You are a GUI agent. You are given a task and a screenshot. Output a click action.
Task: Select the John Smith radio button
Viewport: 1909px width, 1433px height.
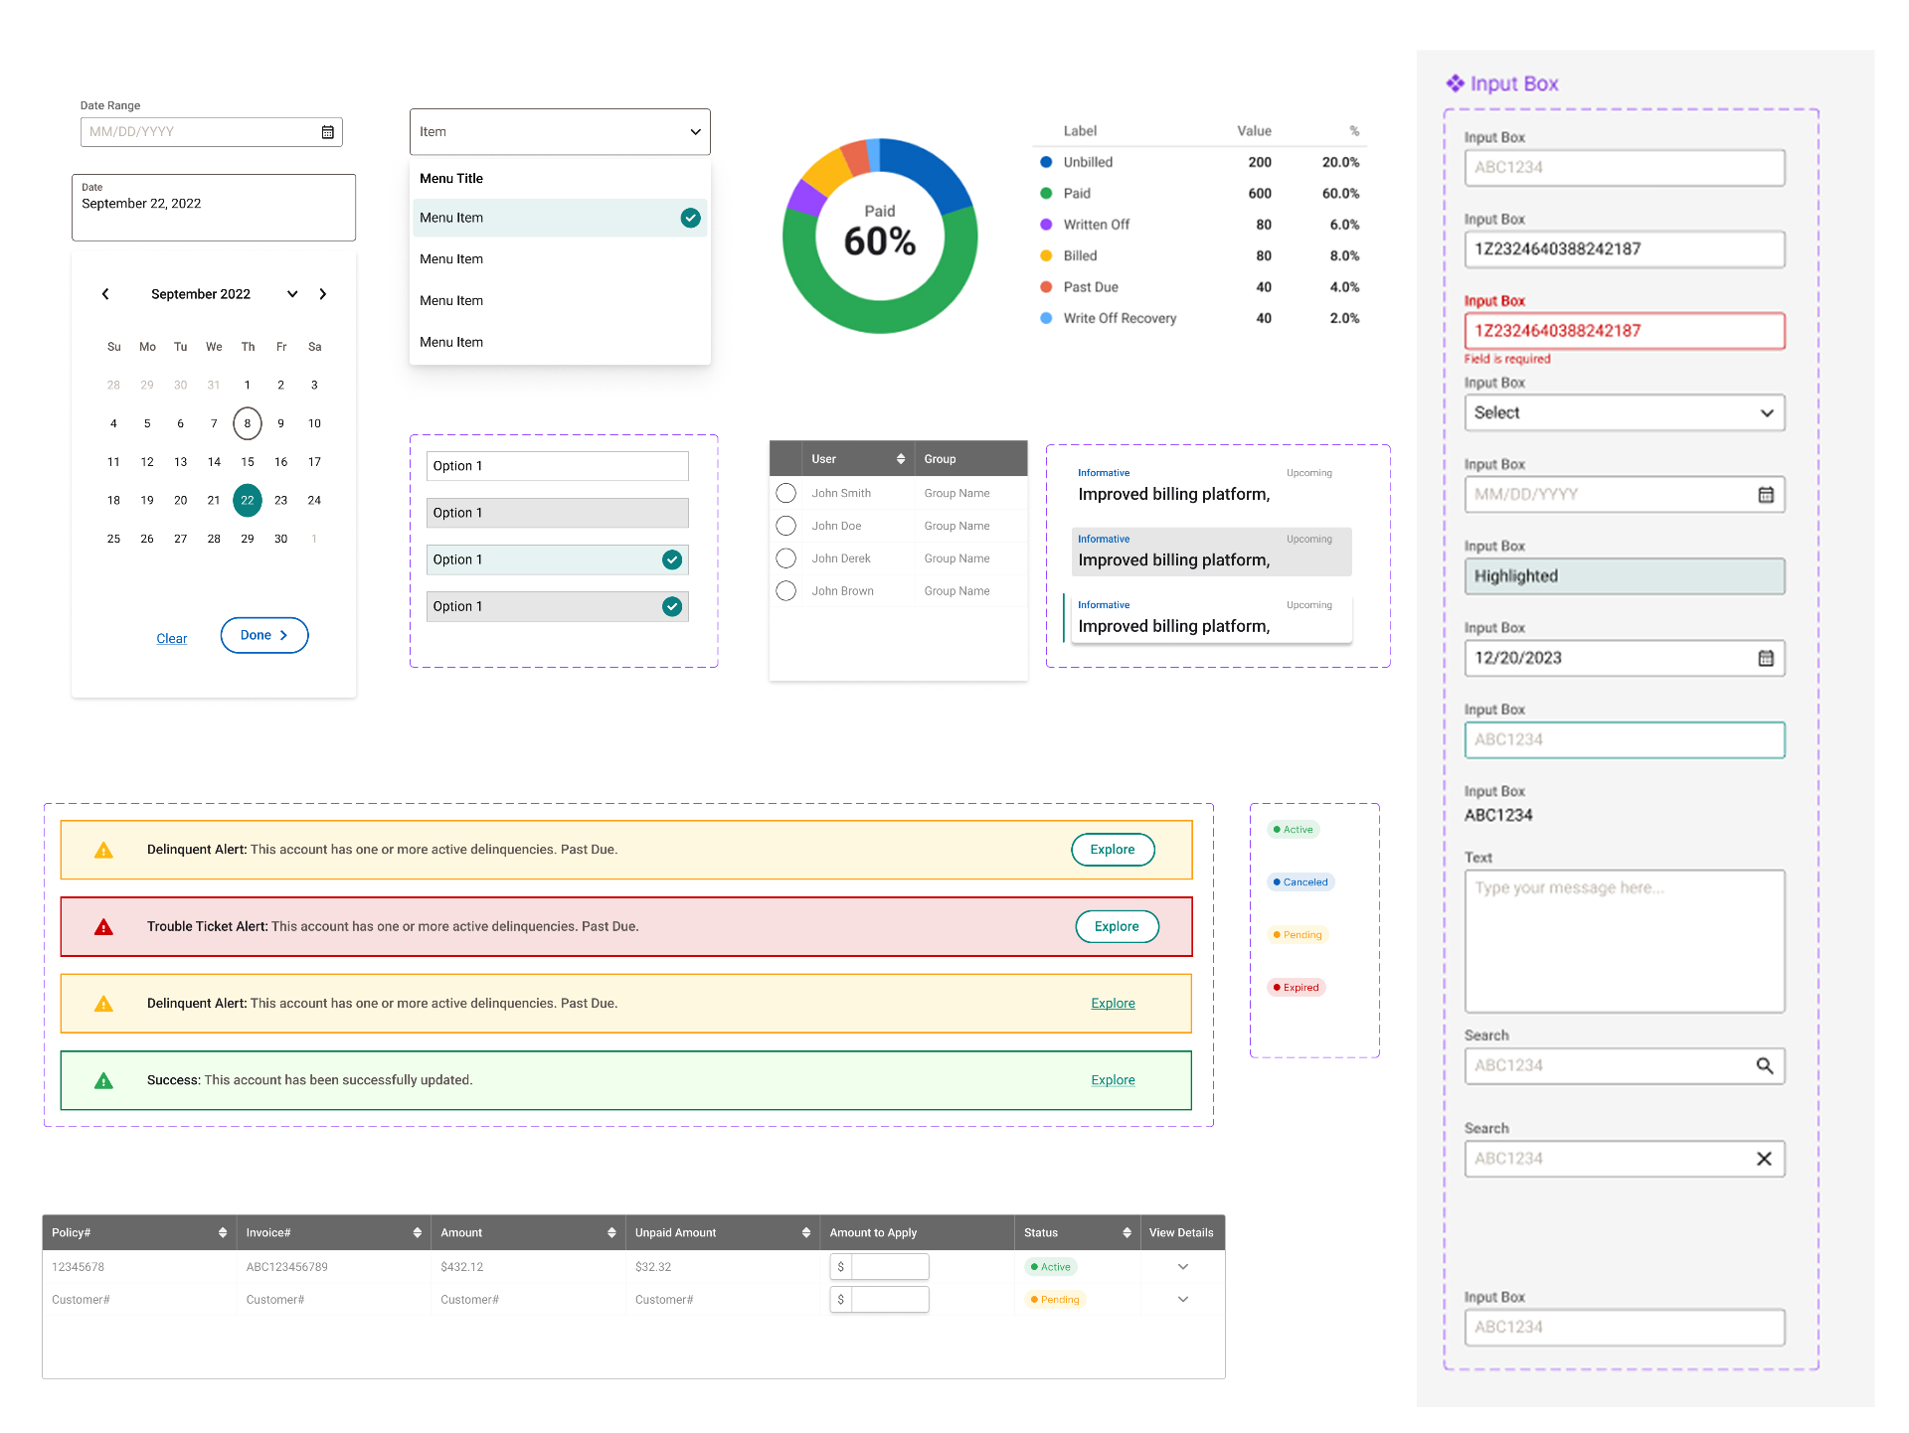(786, 493)
